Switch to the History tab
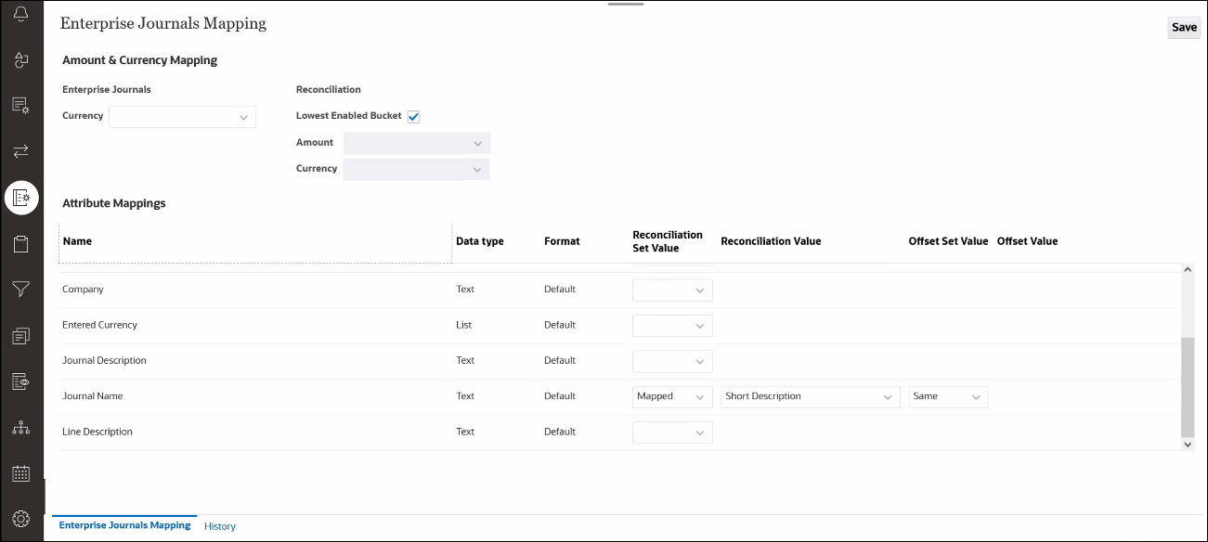Viewport: 1208px width, 542px height. [x=220, y=525]
